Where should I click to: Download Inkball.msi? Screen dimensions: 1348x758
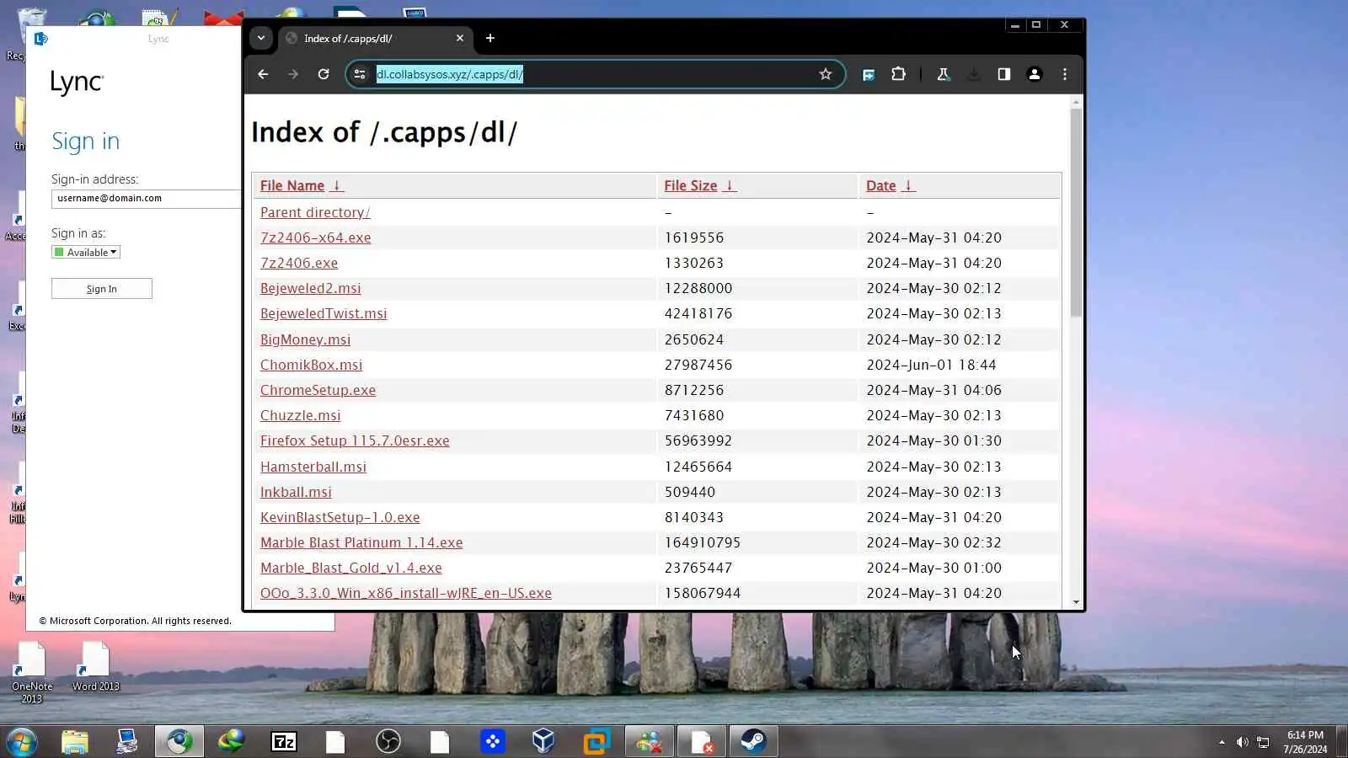pyautogui.click(x=296, y=492)
